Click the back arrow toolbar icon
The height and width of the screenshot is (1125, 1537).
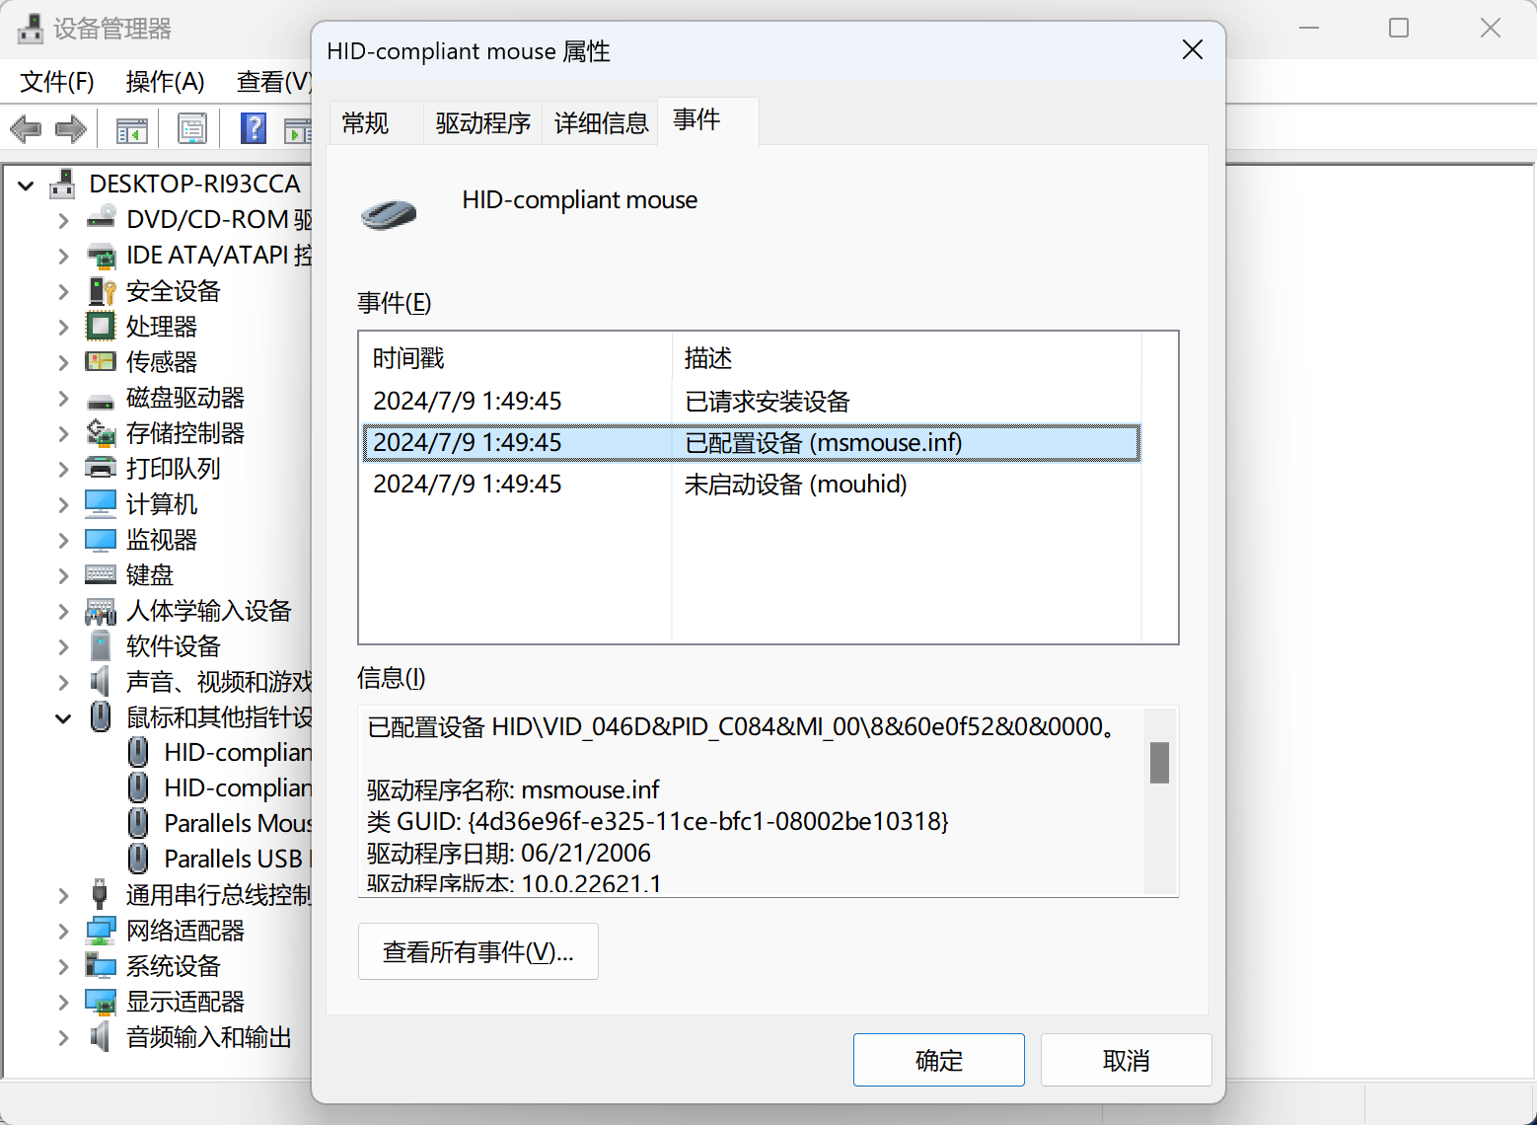(x=26, y=128)
